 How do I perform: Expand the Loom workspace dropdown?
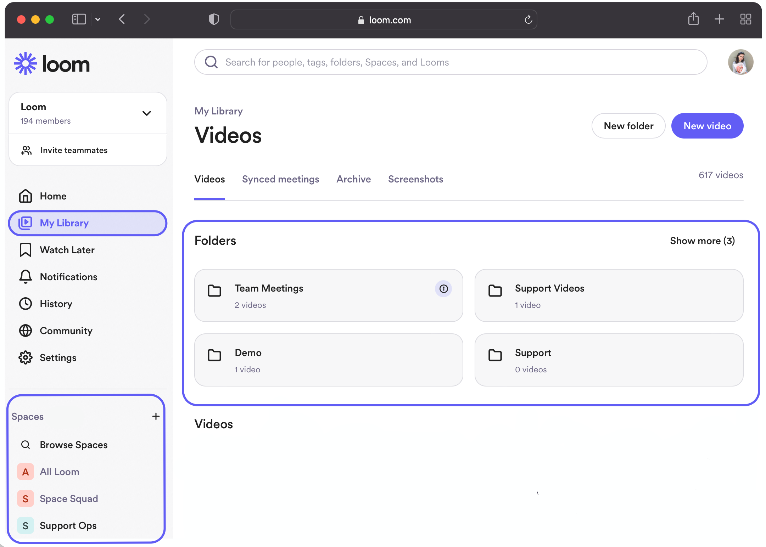[x=146, y=113]
